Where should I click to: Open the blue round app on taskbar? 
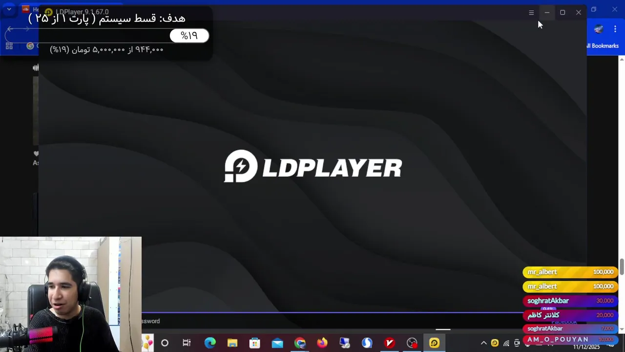tap(367, 343)
